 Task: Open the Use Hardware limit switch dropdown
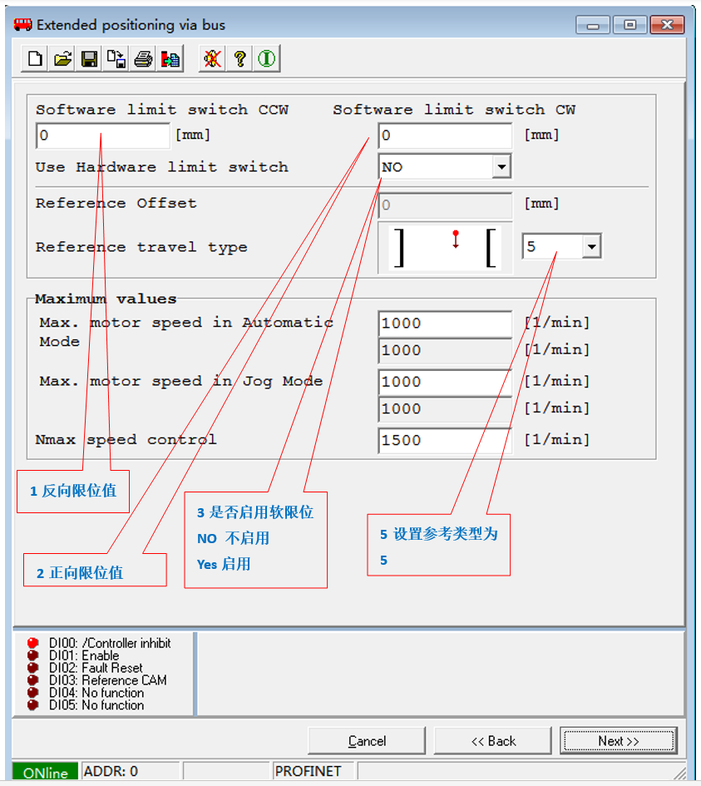coord(501,167)
